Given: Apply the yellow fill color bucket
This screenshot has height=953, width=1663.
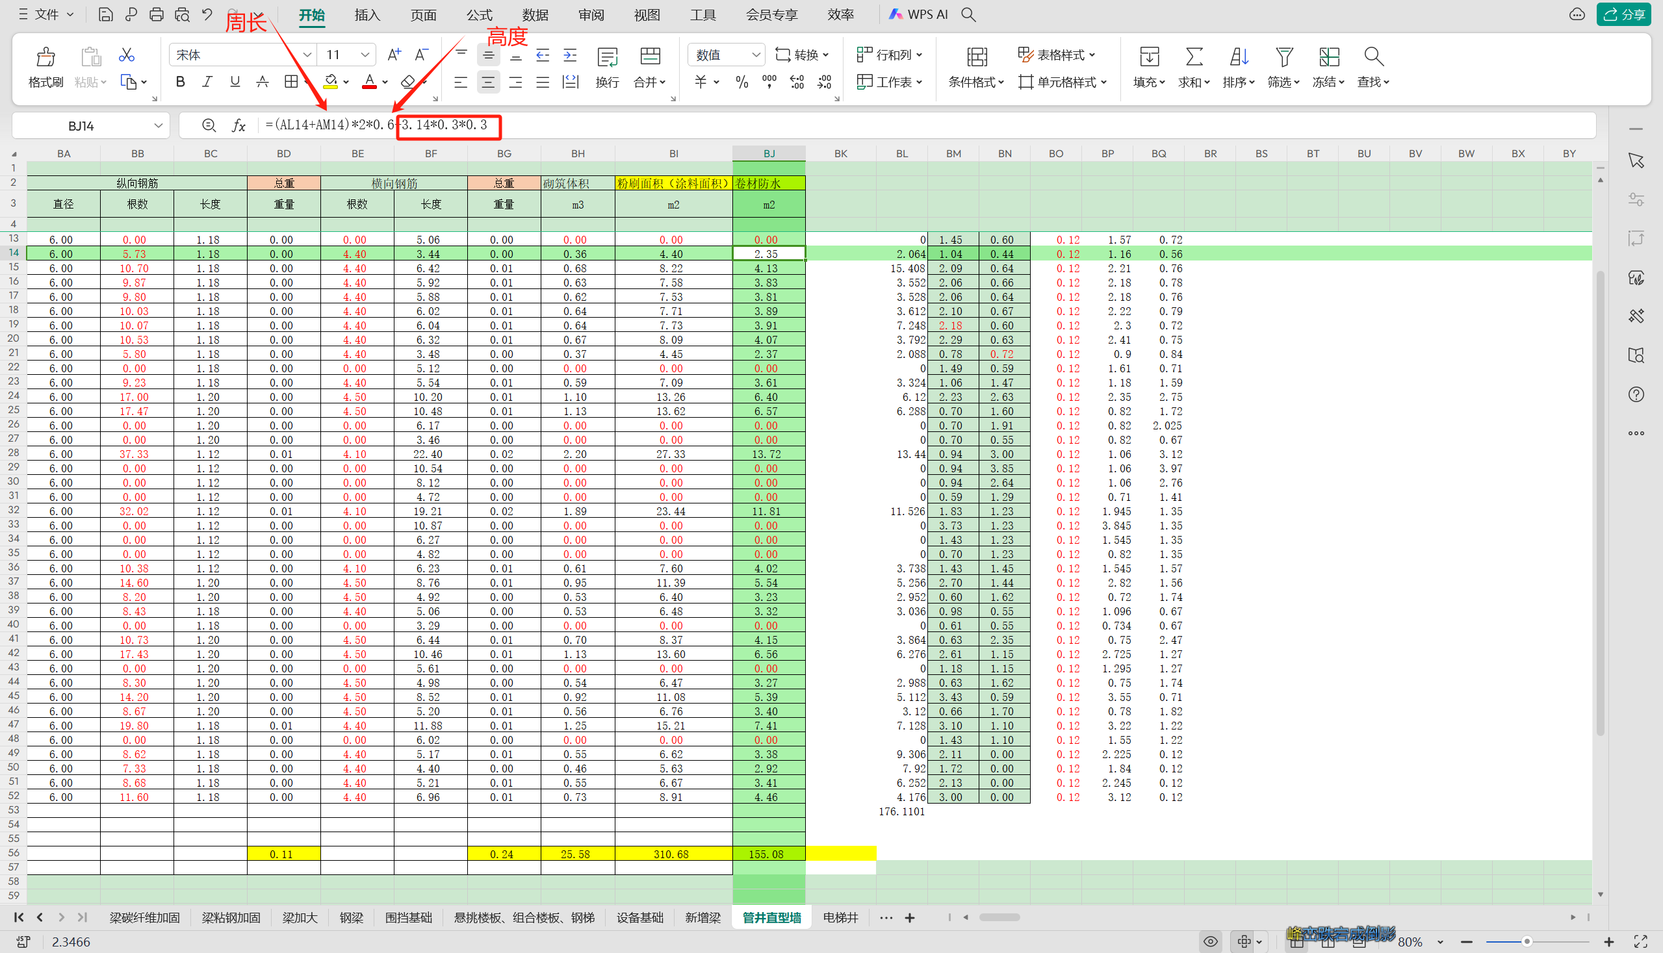Looking at the screenshot, I should click(331, 82).
